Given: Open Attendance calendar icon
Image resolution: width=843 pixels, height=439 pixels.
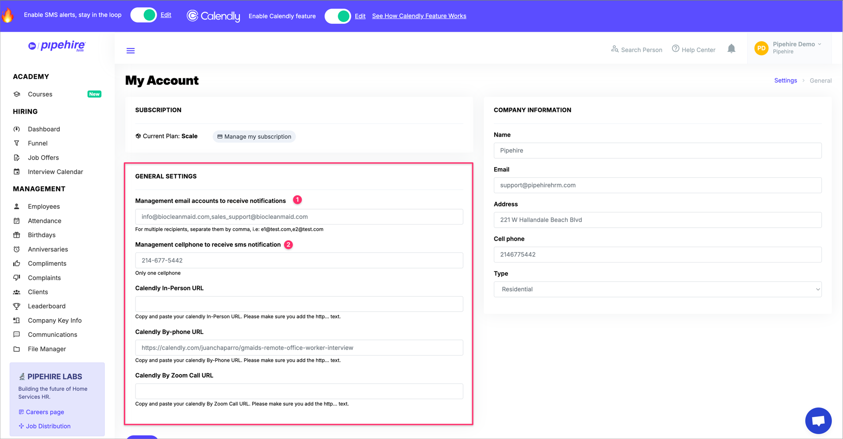Looking at the screenshot, I should pyautogui.click(x=17, y=221).
